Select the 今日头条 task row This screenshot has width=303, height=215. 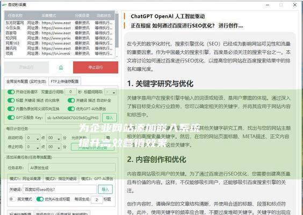pyautogui.click(x=60, y=28)
